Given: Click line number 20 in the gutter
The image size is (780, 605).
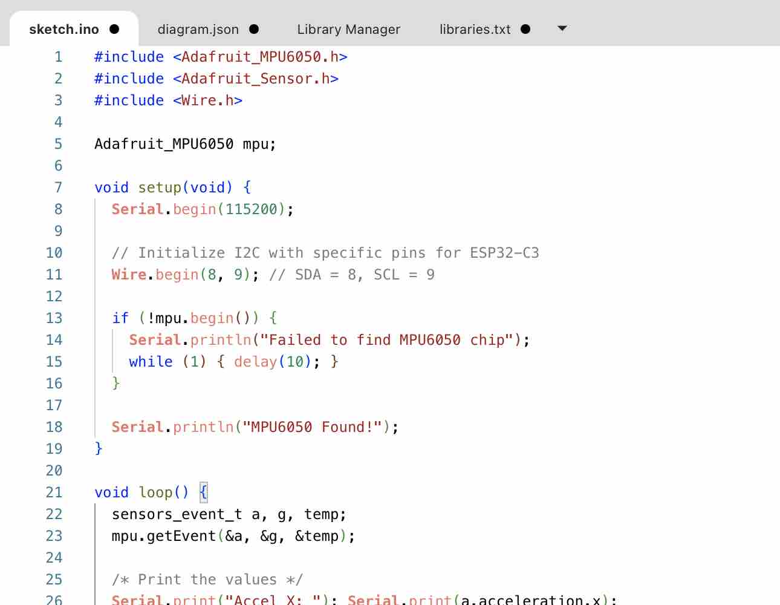Looking at the screenshot, I should 54,471.
